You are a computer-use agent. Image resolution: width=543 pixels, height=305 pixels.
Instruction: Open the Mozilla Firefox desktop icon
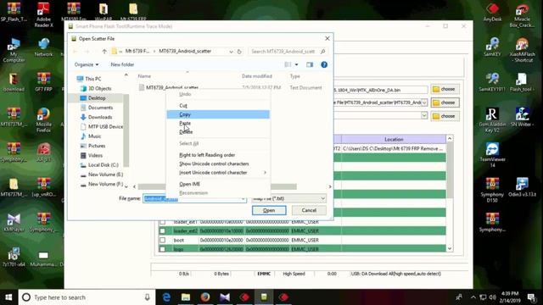click(x=43, y=120)
